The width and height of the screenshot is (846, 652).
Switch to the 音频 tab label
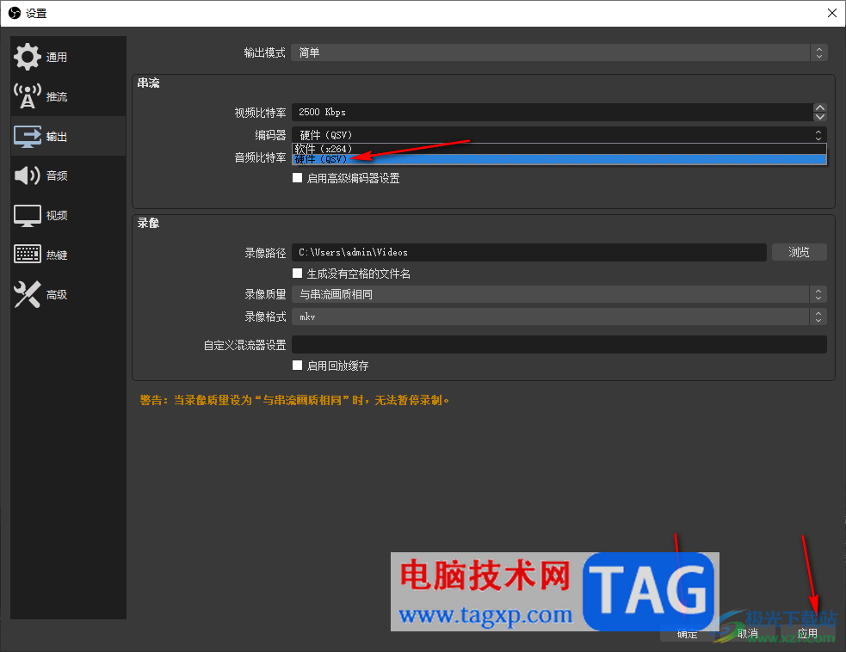57,175
